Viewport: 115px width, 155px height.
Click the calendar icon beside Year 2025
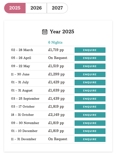pyautogui.click(x=45, y=32)
